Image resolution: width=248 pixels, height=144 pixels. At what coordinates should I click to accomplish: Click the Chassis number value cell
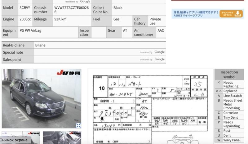pos(71,10)
